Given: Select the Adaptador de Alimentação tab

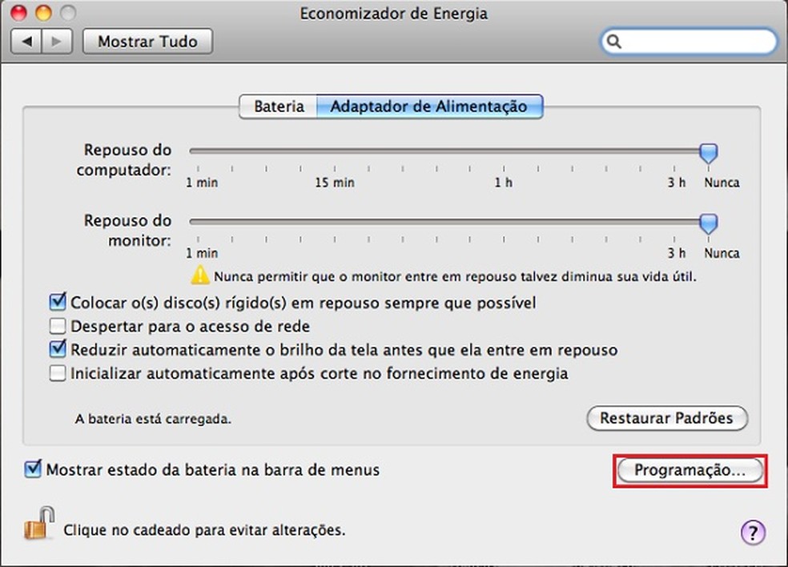Looking at the screenshot, I should (x=429, y=107).
